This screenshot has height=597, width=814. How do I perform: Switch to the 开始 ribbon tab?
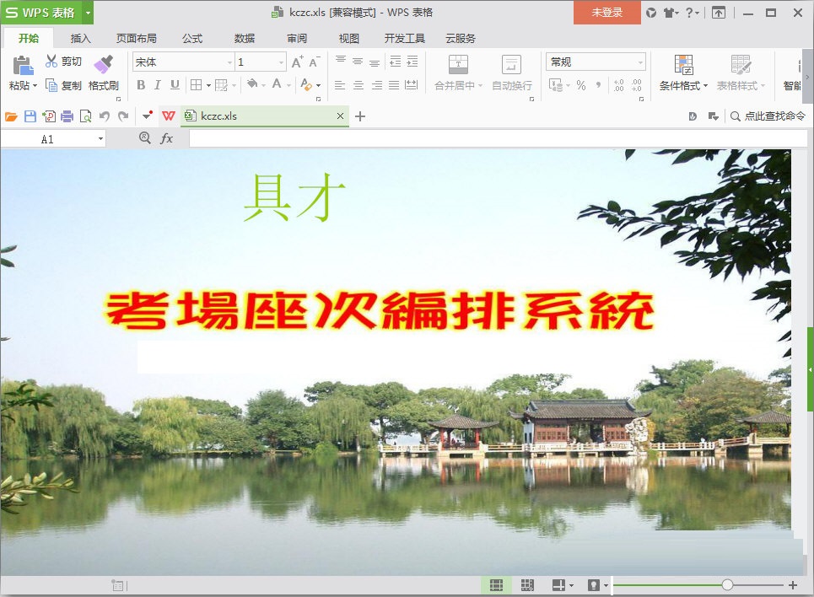pos(29,38)
